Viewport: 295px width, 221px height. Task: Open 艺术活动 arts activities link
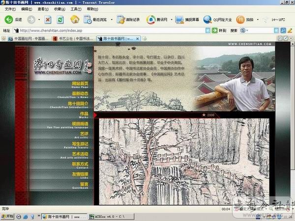(74, 155)
